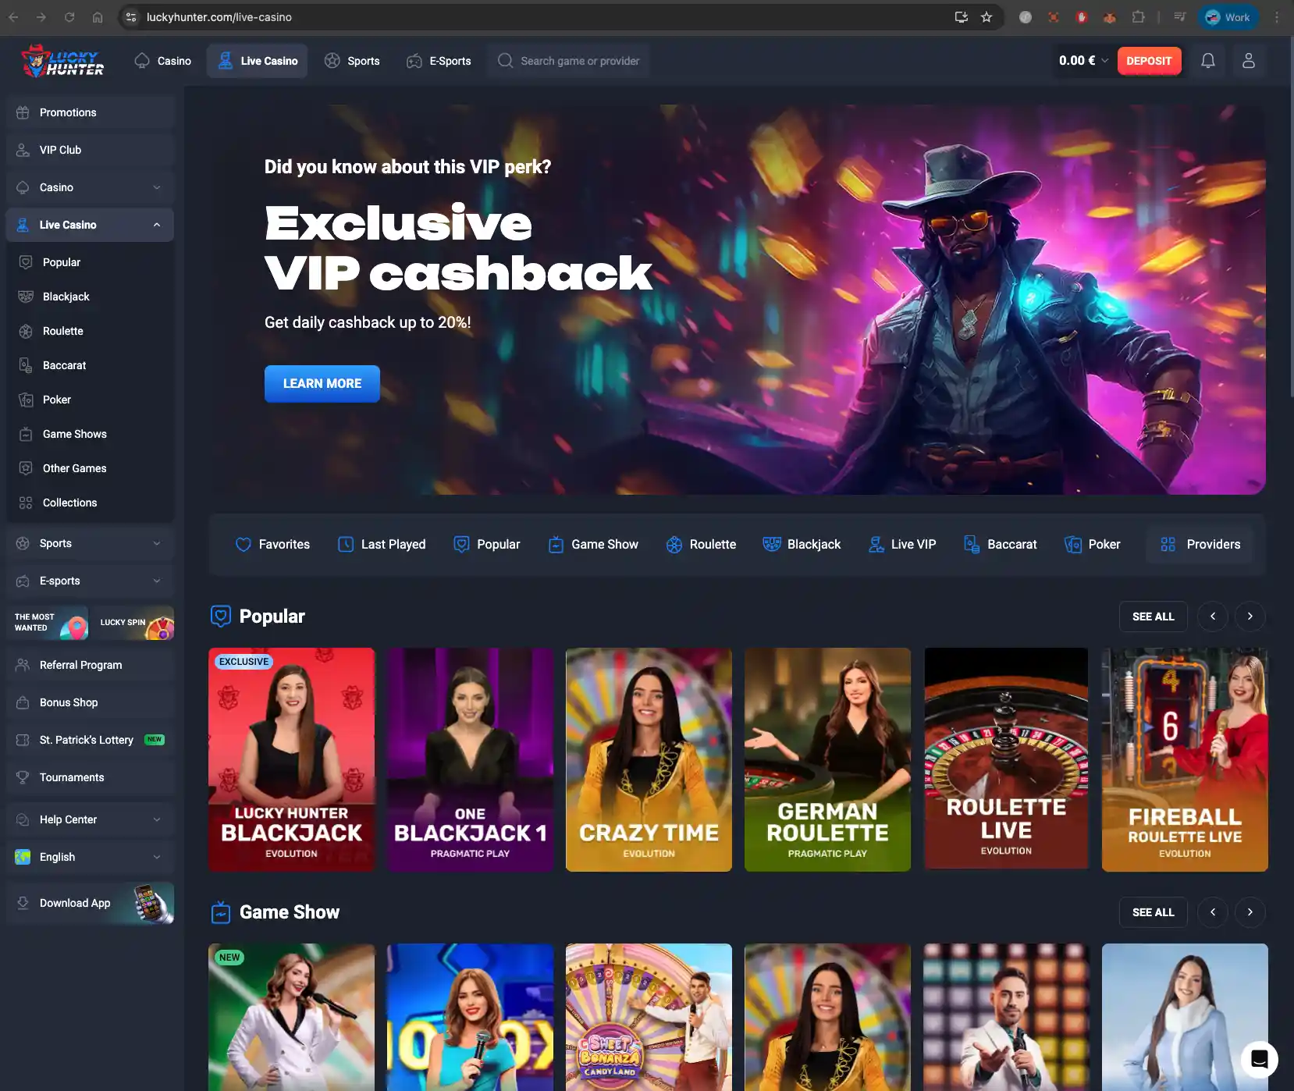The width and height of the screenshot is (1294, 1091).
Task: Open One Blackjack 1 game thumbnail
Action: tap(470, 759)
